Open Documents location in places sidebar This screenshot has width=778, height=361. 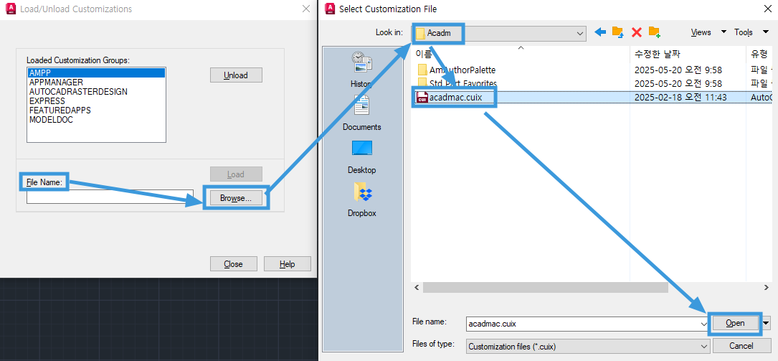click(x=361, y=113)
